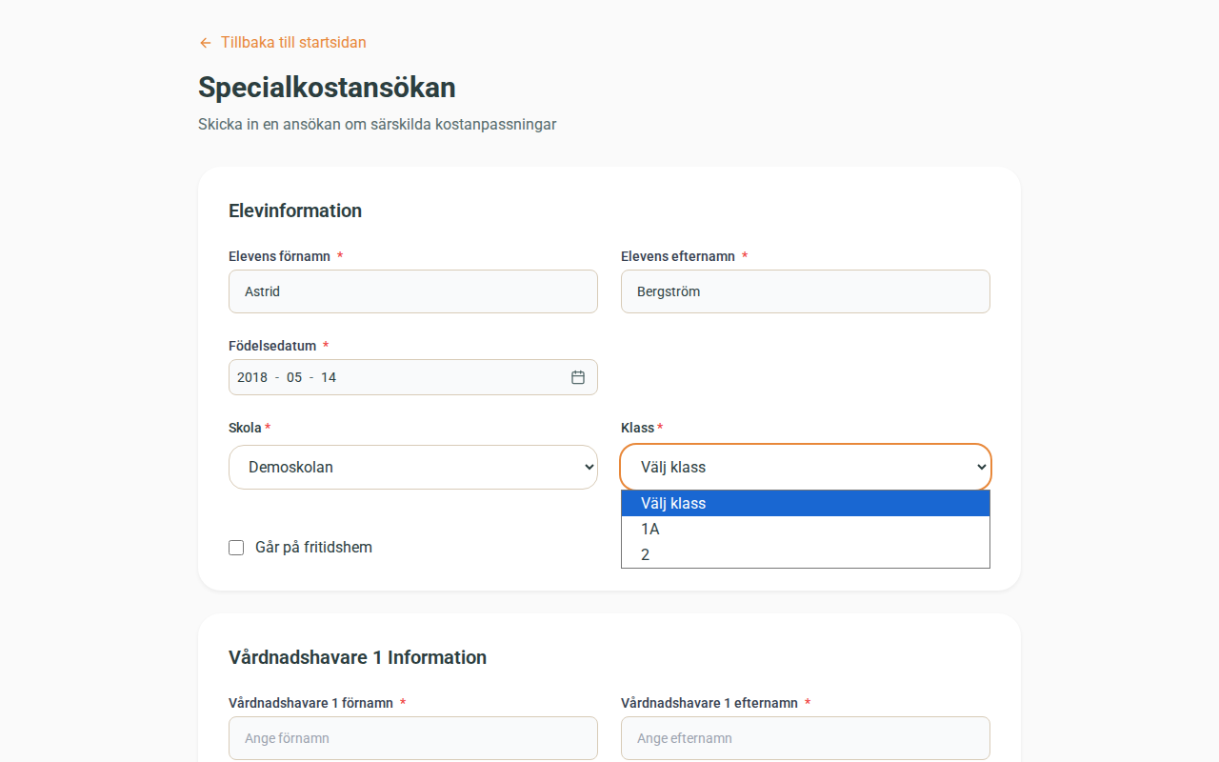Click the Vårdnadshavare 1 förnamn field

(413, 738)
